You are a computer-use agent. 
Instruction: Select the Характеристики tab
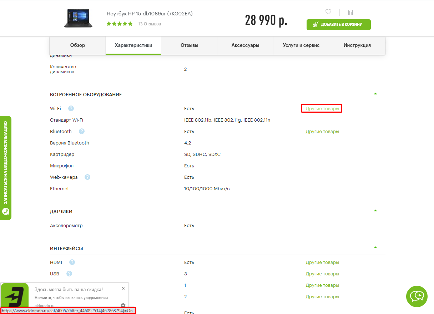[133, 45]
